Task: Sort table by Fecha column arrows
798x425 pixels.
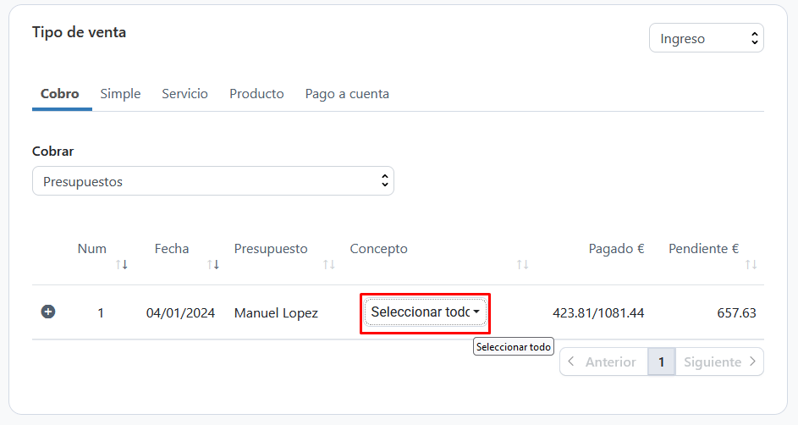Action: coord(213,265)
